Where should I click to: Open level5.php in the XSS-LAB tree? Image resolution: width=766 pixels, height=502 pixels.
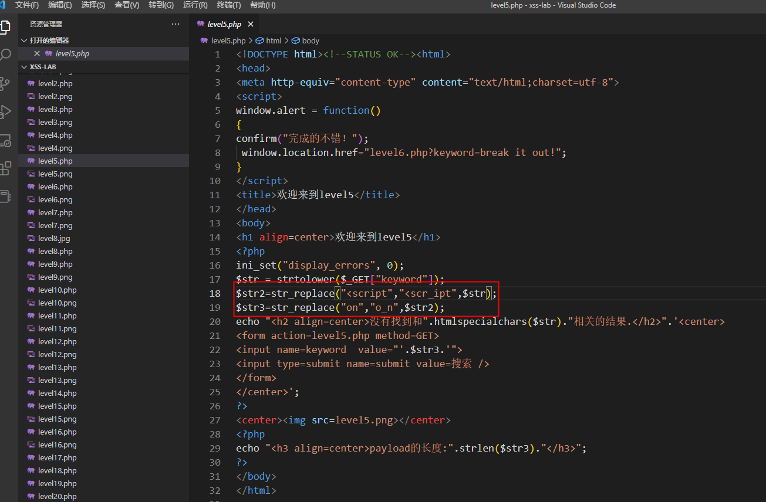click(x=104, y=161)
